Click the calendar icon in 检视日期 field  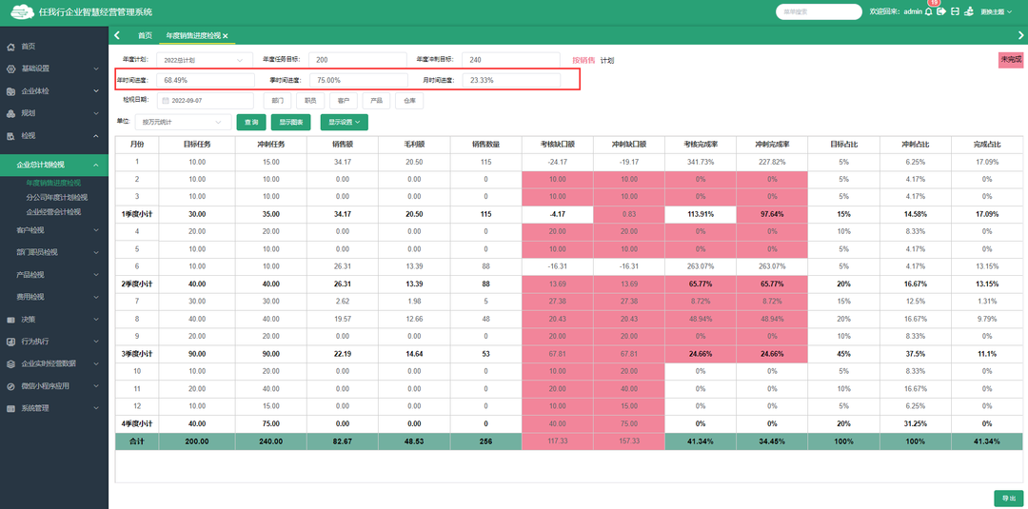click(x=166, y=100)
